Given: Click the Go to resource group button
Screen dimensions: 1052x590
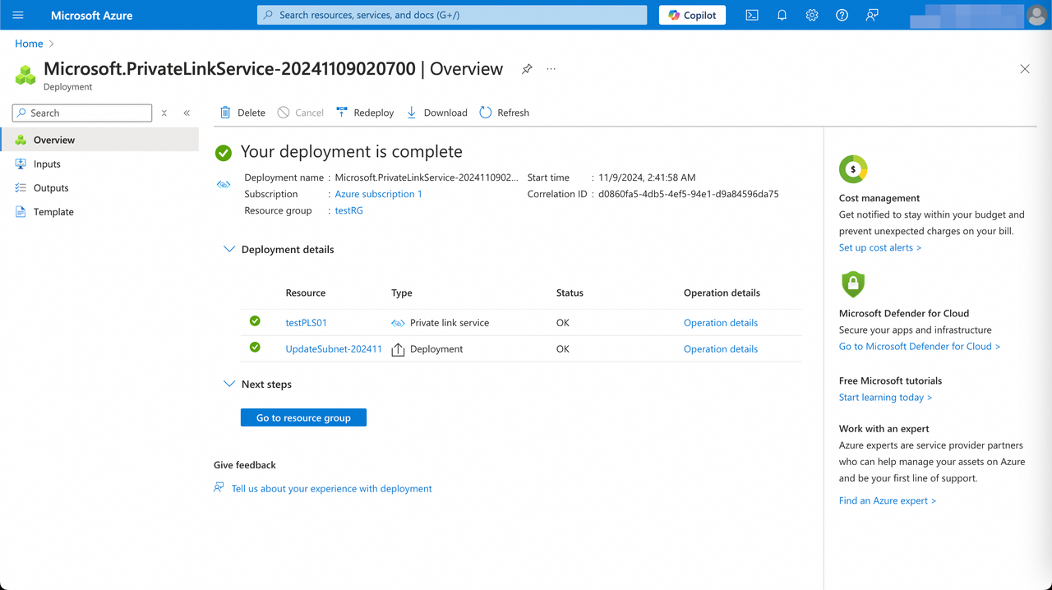Looking at the screenshot, I should click(303, 417).
